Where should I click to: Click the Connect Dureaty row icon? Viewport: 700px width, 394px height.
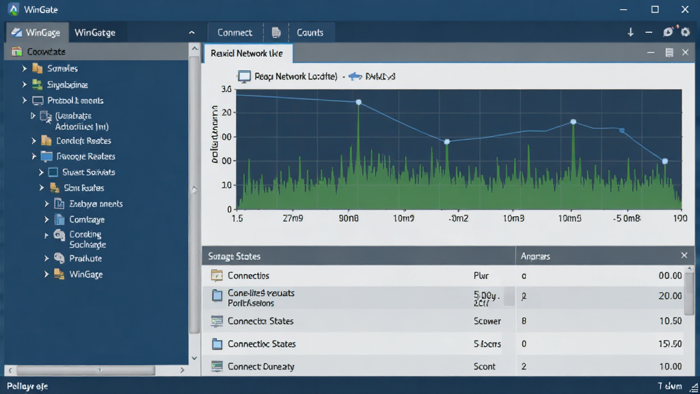(217, 367)
